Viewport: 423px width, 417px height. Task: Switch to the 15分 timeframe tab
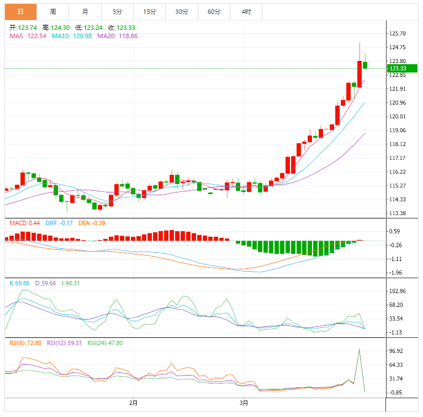[149, 12]
